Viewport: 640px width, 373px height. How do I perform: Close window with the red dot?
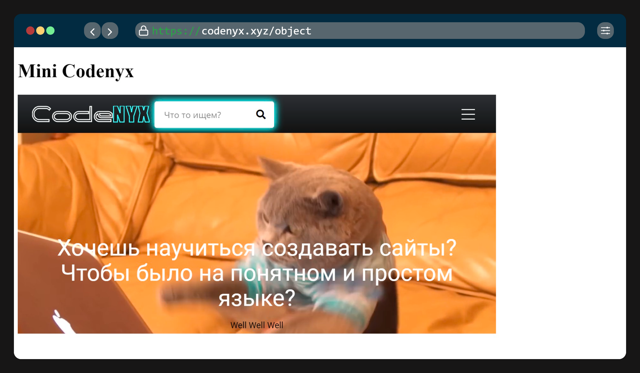pyautogui.click(x=30, y=31)
